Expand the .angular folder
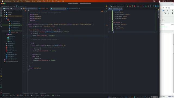This screenshot has width=174, height=98. (x=5, y=13)
